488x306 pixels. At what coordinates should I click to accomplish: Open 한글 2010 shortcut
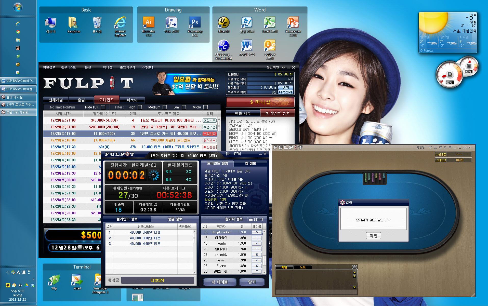247,25
